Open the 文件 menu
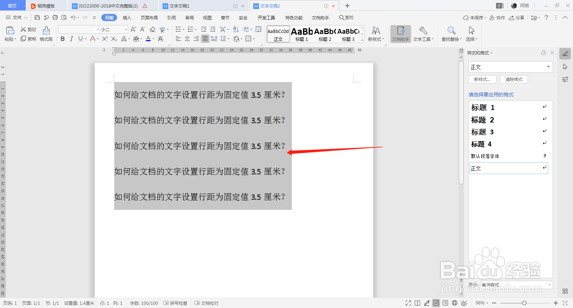 [16, 18]
